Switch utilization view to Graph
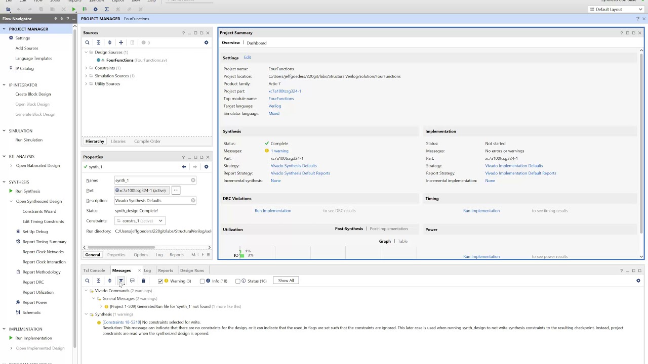648x364 pixels. (x=385, y=241)
